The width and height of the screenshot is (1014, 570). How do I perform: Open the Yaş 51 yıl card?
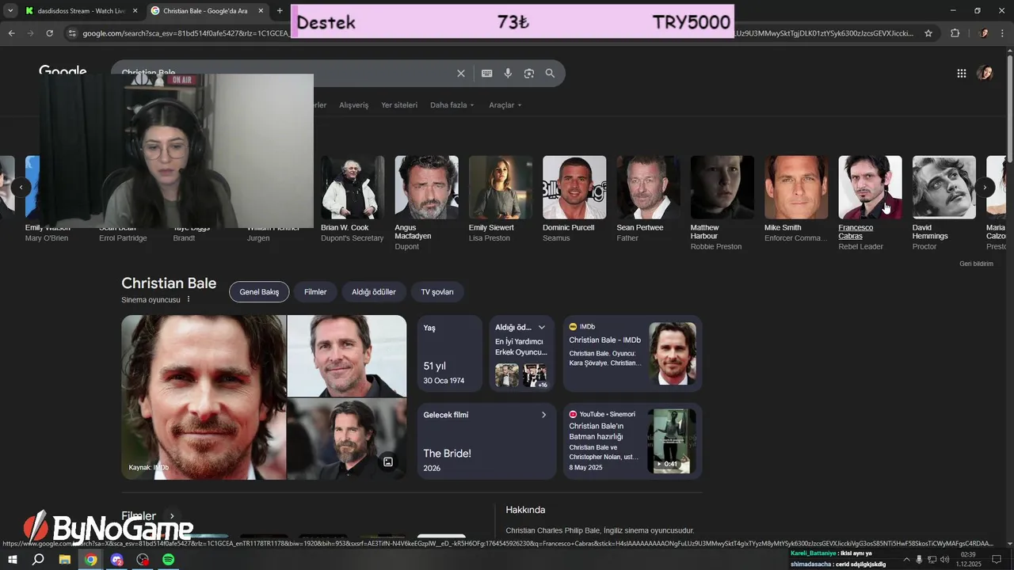tap(449, 354)
